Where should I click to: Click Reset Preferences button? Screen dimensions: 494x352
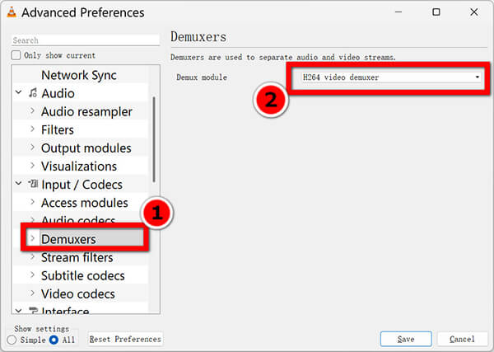(125, 340)
